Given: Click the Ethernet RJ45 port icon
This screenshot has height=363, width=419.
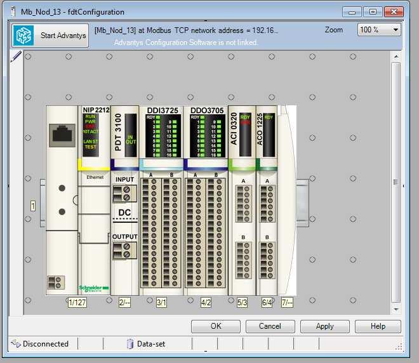Looking at the screenshot, I should (62, 135).
